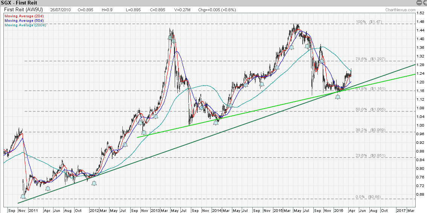Click the 0.68 price axis label

click(421, 194)
